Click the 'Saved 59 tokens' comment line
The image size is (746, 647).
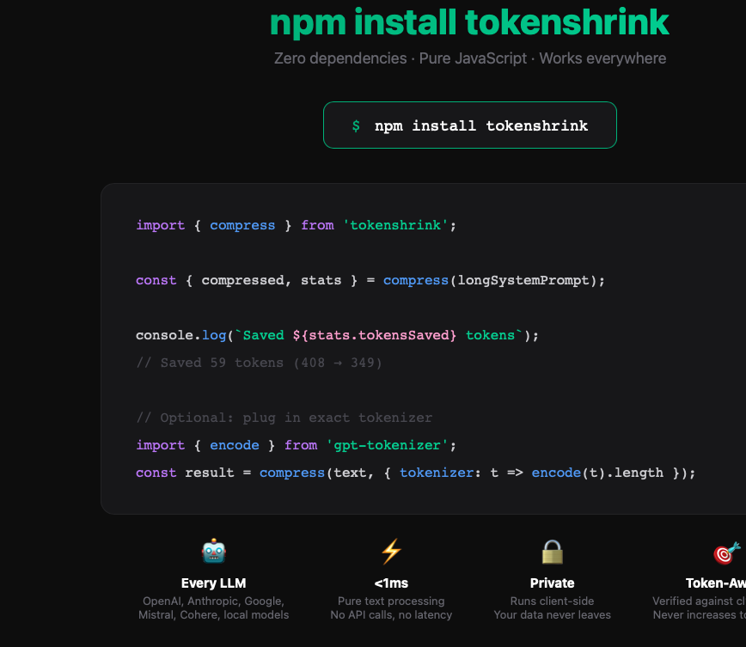click(x=258, y=363)
